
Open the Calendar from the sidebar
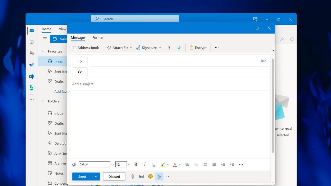click(31, 42)
